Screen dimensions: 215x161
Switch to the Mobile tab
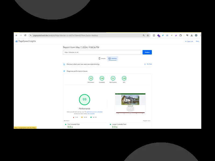point(102,58)
